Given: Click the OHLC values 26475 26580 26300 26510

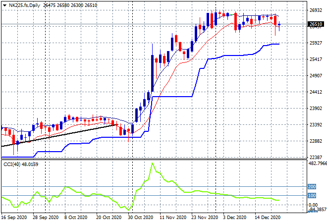Looking at the screenshot, I should click(70, 5).
